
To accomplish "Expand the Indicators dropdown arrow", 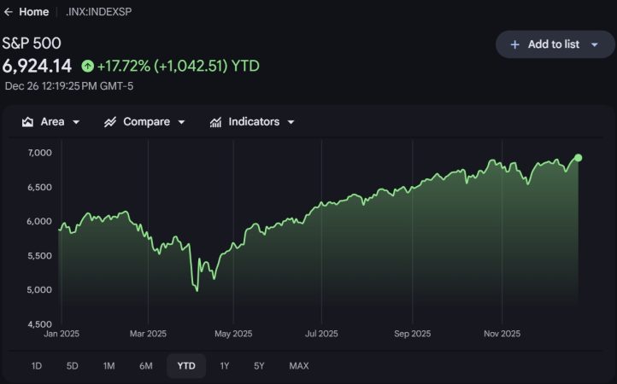I will (291, 122).
